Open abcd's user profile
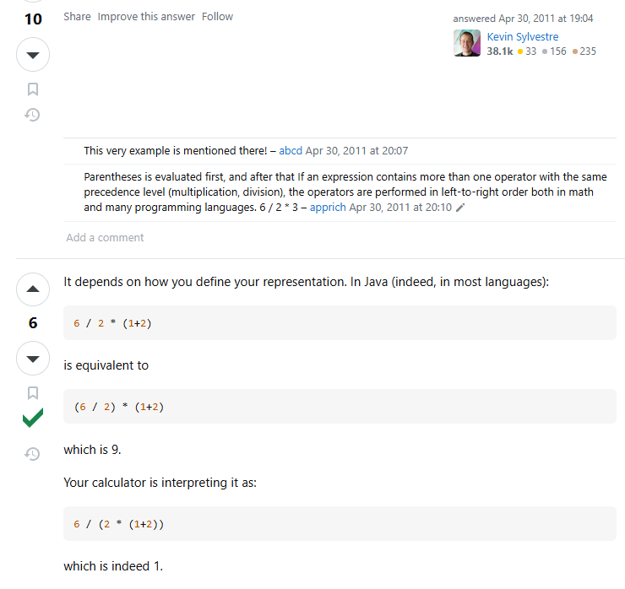Viewport: 625px width, 589px height. 291,151
